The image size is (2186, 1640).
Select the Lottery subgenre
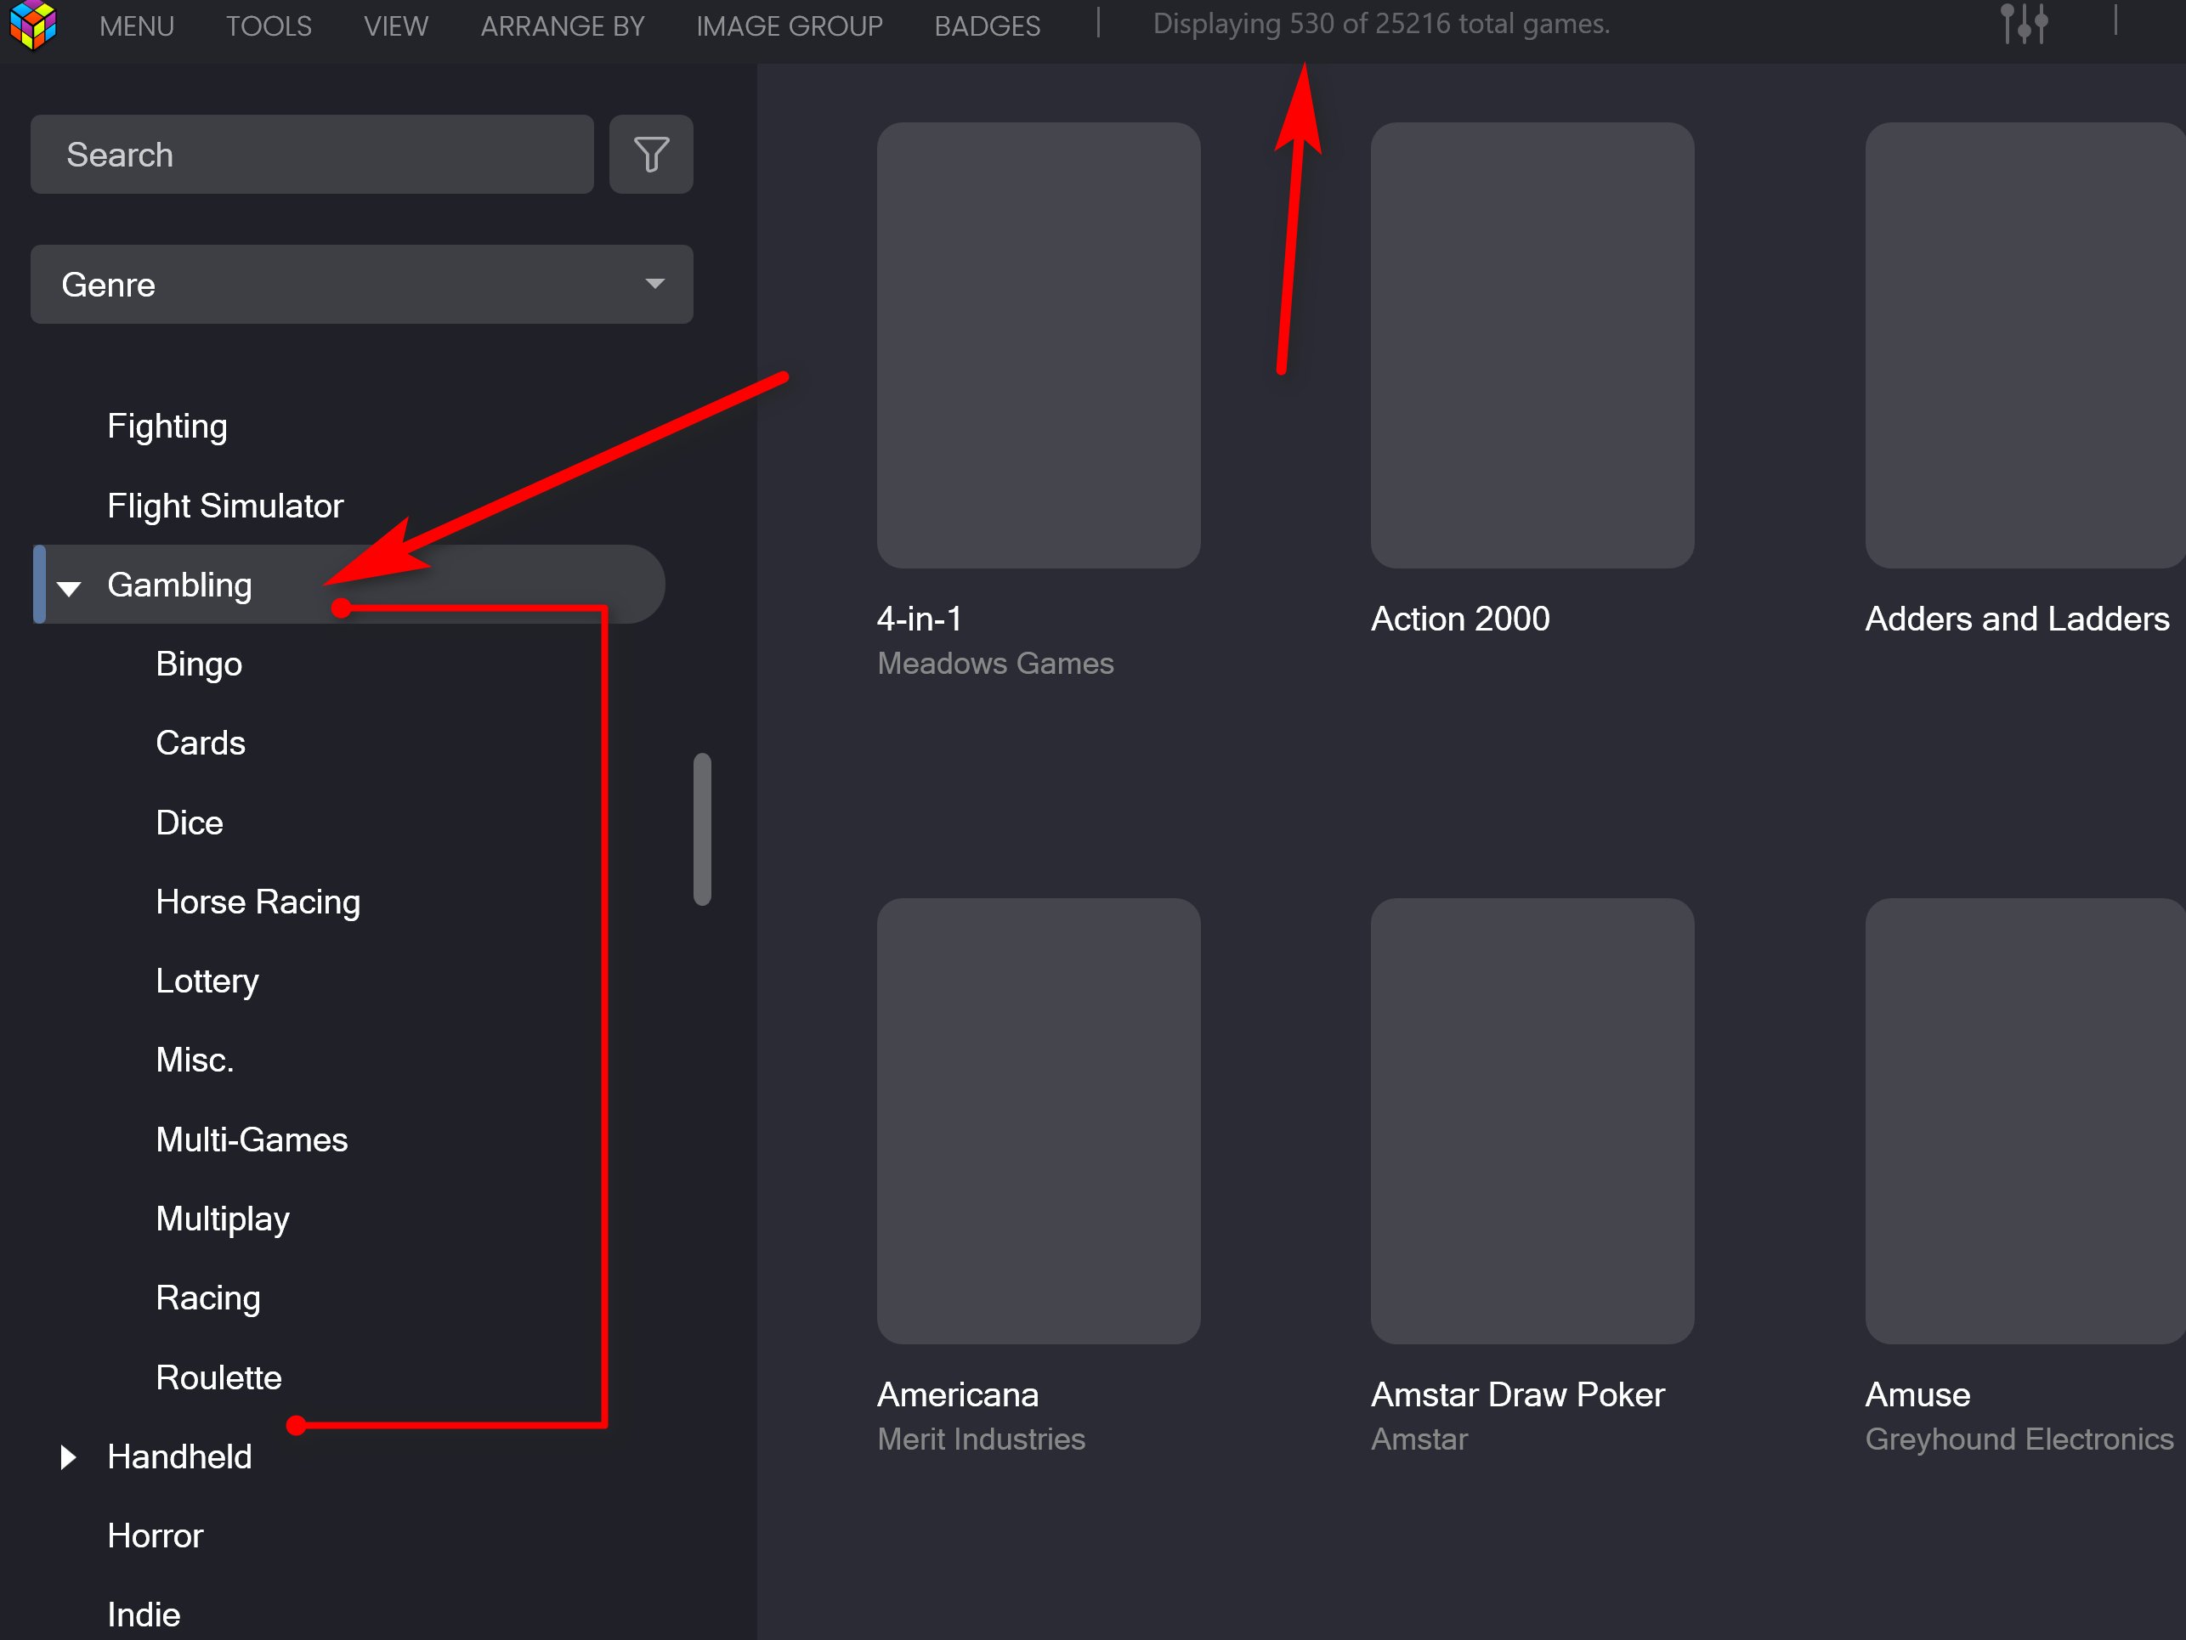pyautogui.click(x=207, y=981)
